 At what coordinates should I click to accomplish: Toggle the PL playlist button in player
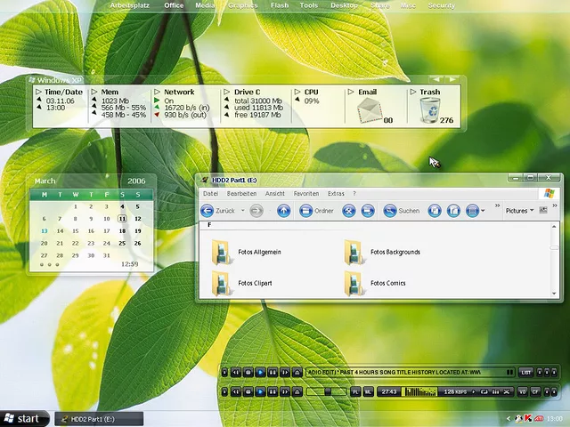point(355,391)
